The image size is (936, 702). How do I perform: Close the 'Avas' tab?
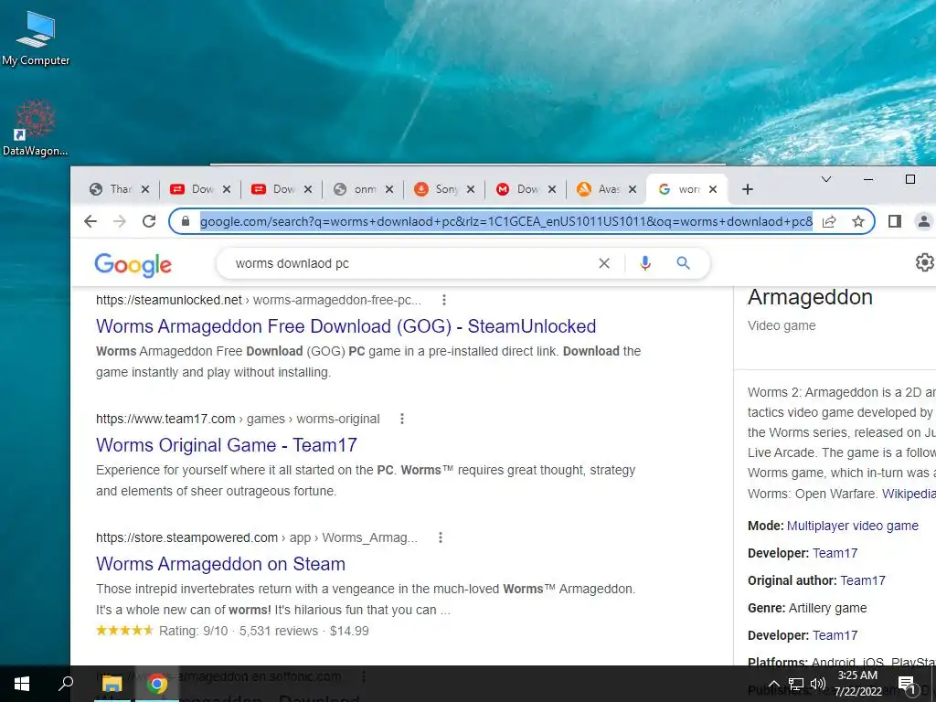click(x=633, y=189)
